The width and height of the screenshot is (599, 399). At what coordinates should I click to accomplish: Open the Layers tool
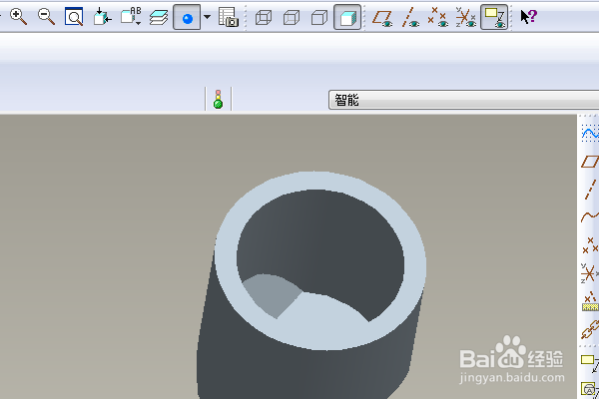pos(159,18)
